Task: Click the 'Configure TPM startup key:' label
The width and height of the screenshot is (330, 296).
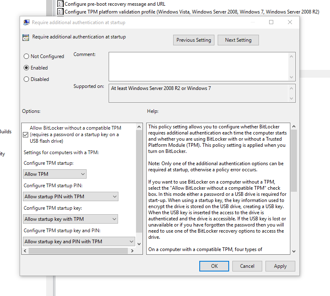Action: pyautogui.click(x=53, y=208)
